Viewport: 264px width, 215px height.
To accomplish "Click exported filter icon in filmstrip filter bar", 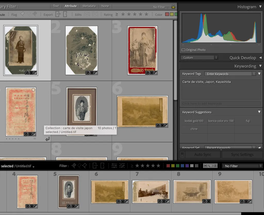I will point(95,166).
